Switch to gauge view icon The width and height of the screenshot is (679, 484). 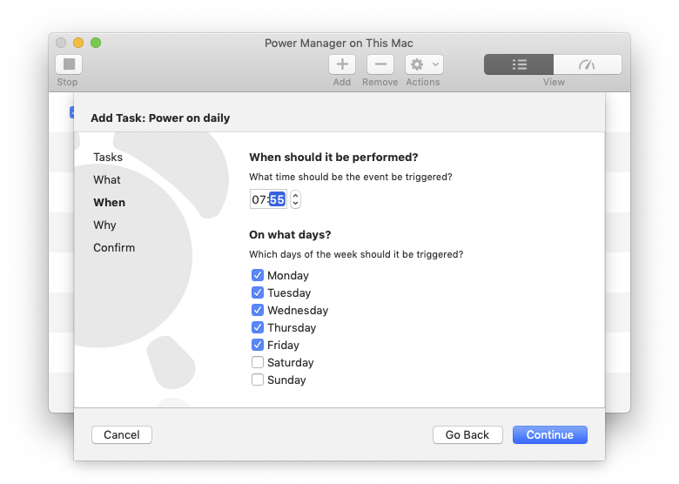tap(587, 64)
